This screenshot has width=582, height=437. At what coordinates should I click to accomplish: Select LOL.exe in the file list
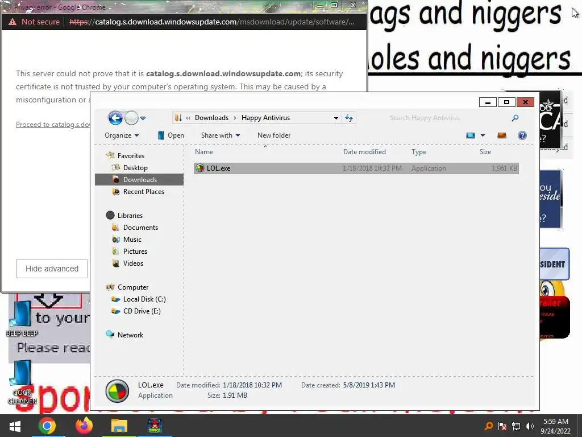[x=356, y=168]
